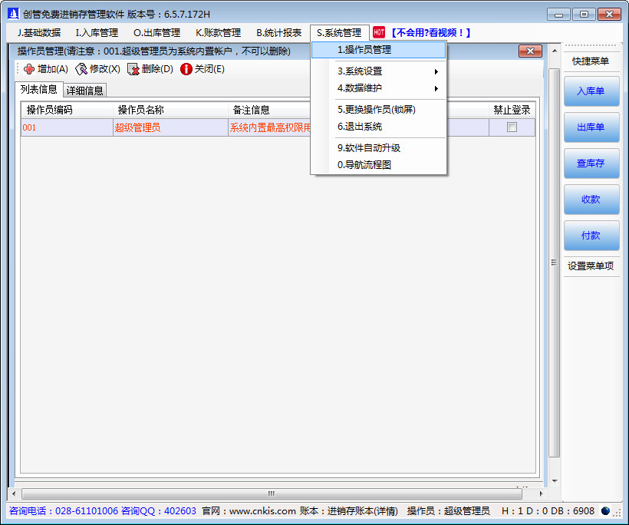Click the Delete icon with red X

133,69
